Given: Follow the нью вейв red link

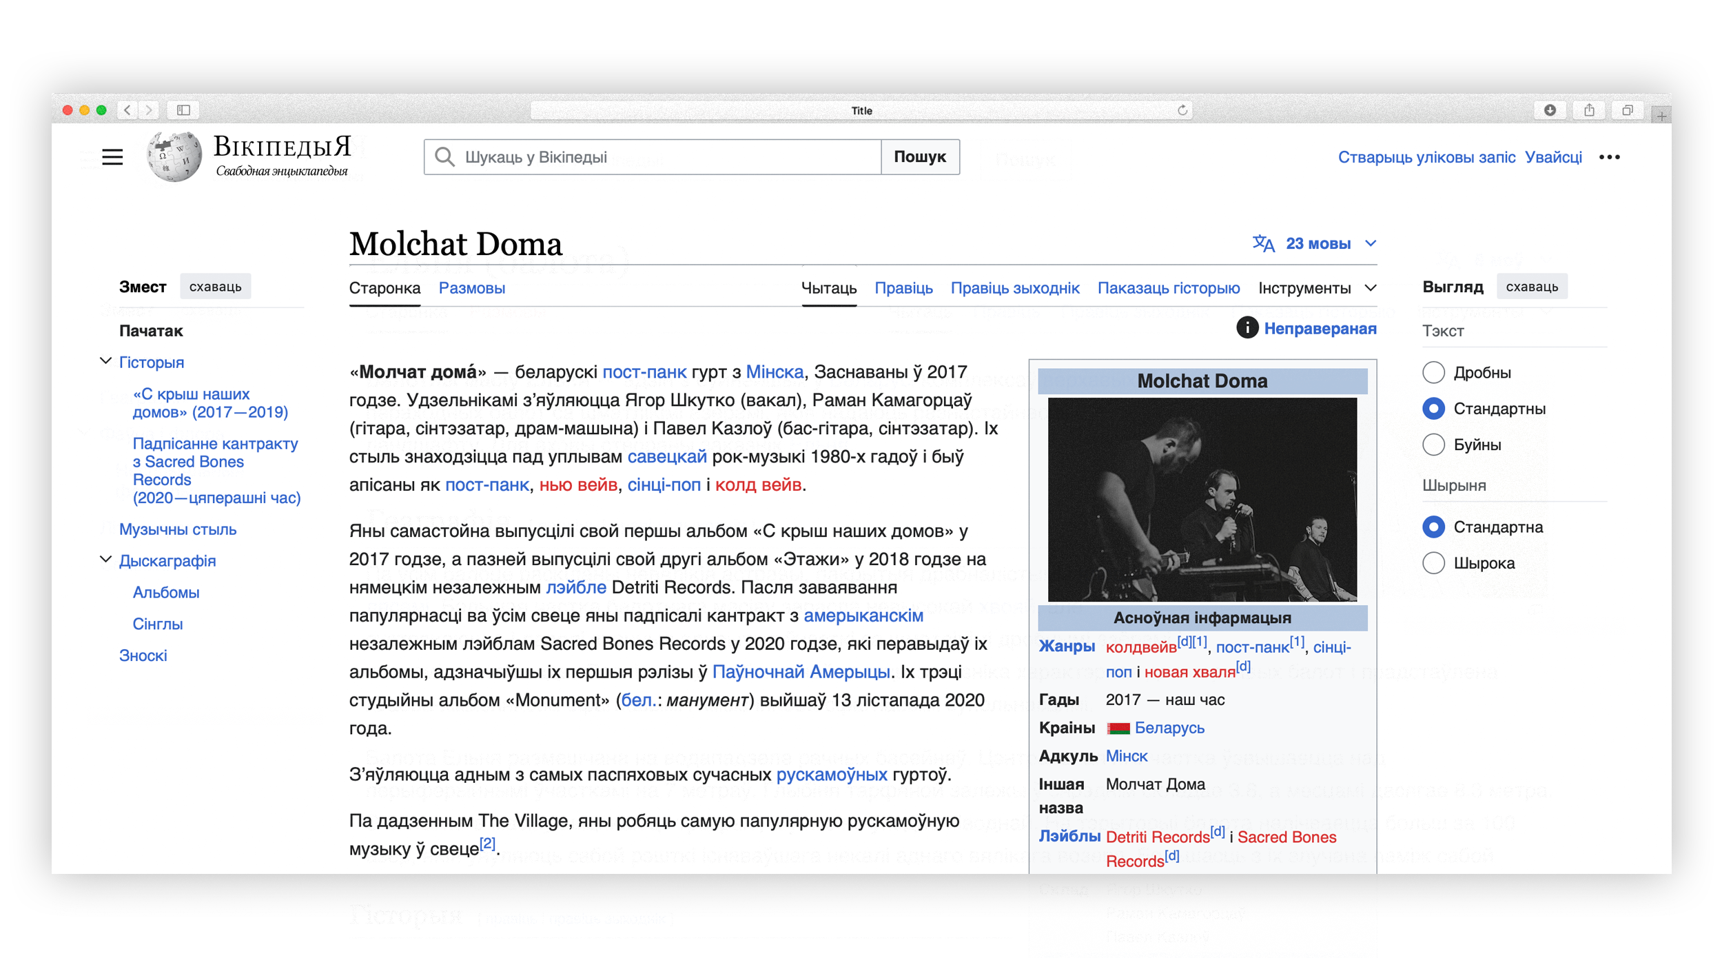Looking at the screenshot, I should [x=578, y=485].
